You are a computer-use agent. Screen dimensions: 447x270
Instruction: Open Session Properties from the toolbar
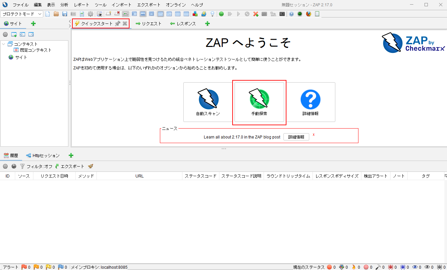(x=82, y=14)
